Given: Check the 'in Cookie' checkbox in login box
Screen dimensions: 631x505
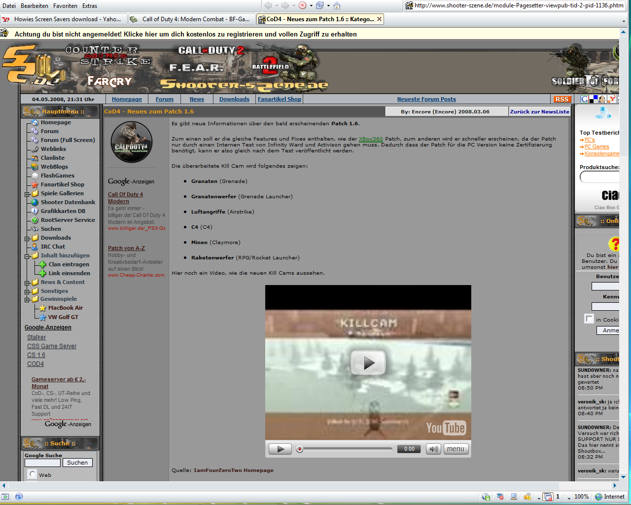Looking at the screenshot, I should (x=589, y=319).
